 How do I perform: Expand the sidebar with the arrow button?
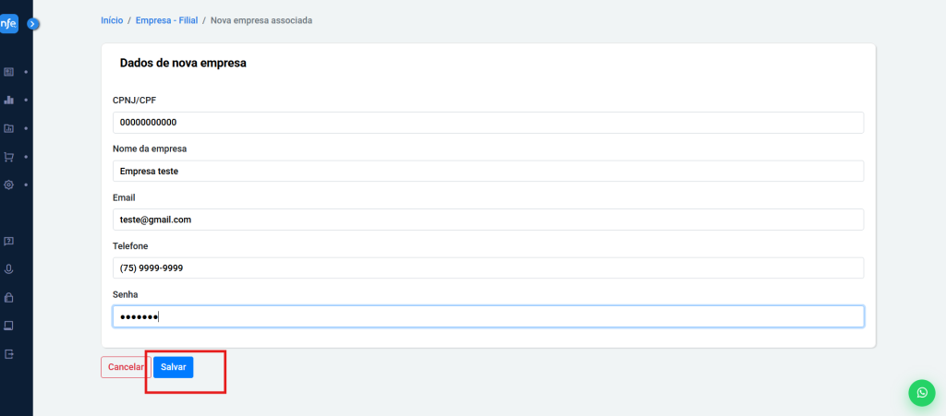[x=33, y=24]
